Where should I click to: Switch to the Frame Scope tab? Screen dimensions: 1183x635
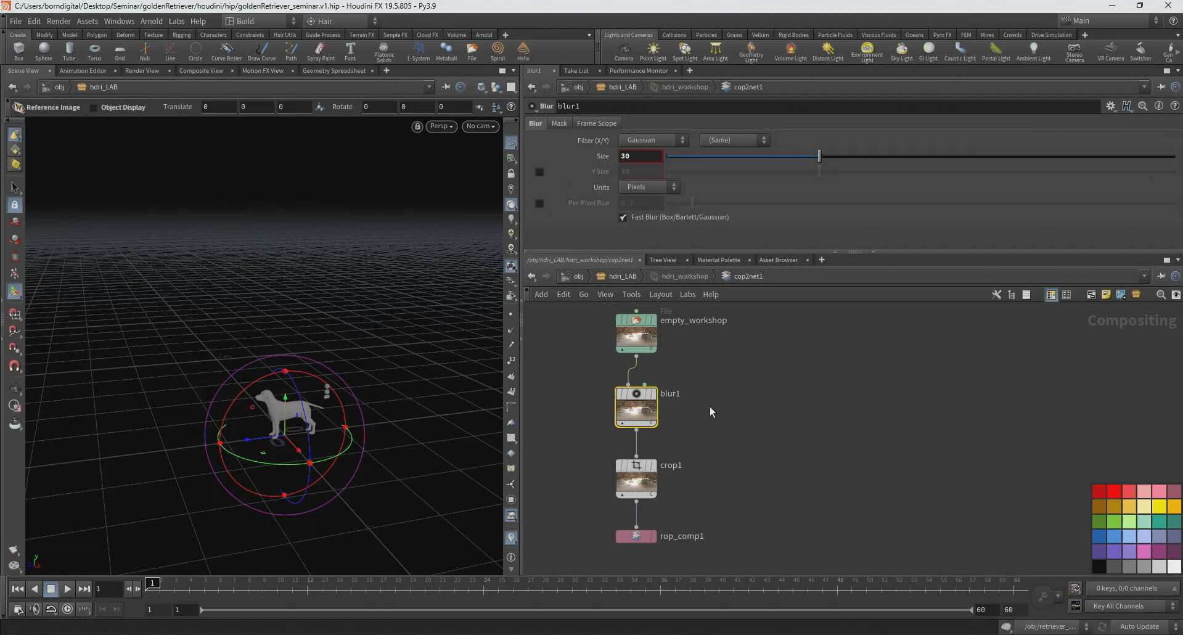pyautogui.click(x=596, y=123)
